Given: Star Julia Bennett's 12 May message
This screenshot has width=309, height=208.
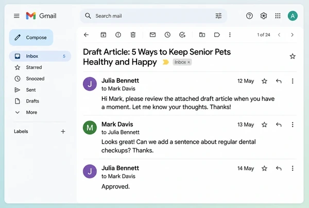Looking at the screenshot, I should (264, 81).
